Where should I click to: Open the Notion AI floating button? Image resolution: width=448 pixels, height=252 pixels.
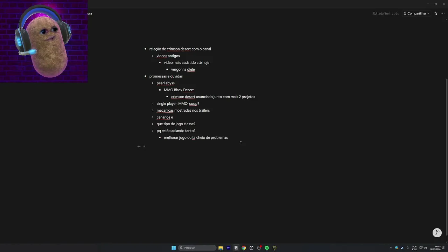pos(437,233)
